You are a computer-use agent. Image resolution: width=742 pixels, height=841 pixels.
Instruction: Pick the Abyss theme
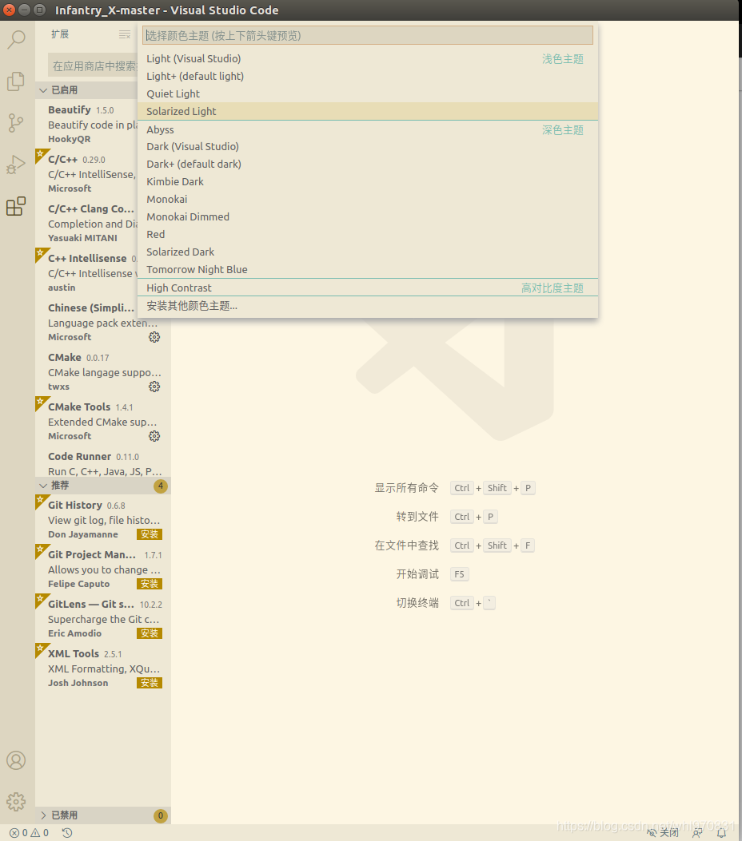[368, 129]
